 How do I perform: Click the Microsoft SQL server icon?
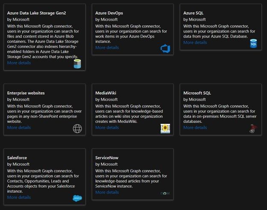pyautogui.click(x=253, y=129)
